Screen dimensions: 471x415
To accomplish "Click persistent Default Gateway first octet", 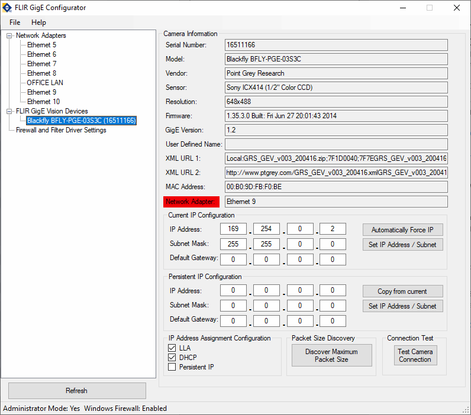I will [x=233, y=321].
